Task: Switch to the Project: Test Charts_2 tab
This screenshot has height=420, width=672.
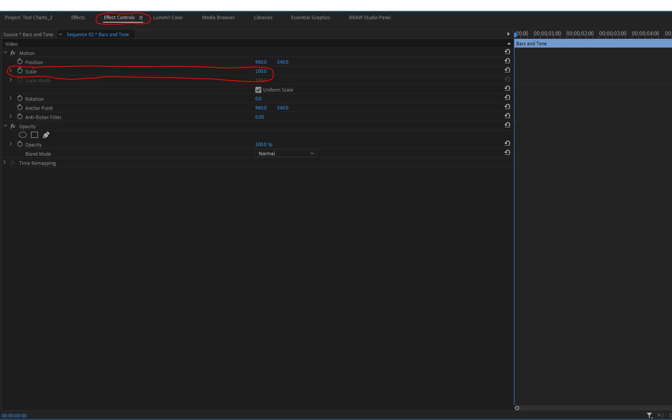Action: click(28, 17)
